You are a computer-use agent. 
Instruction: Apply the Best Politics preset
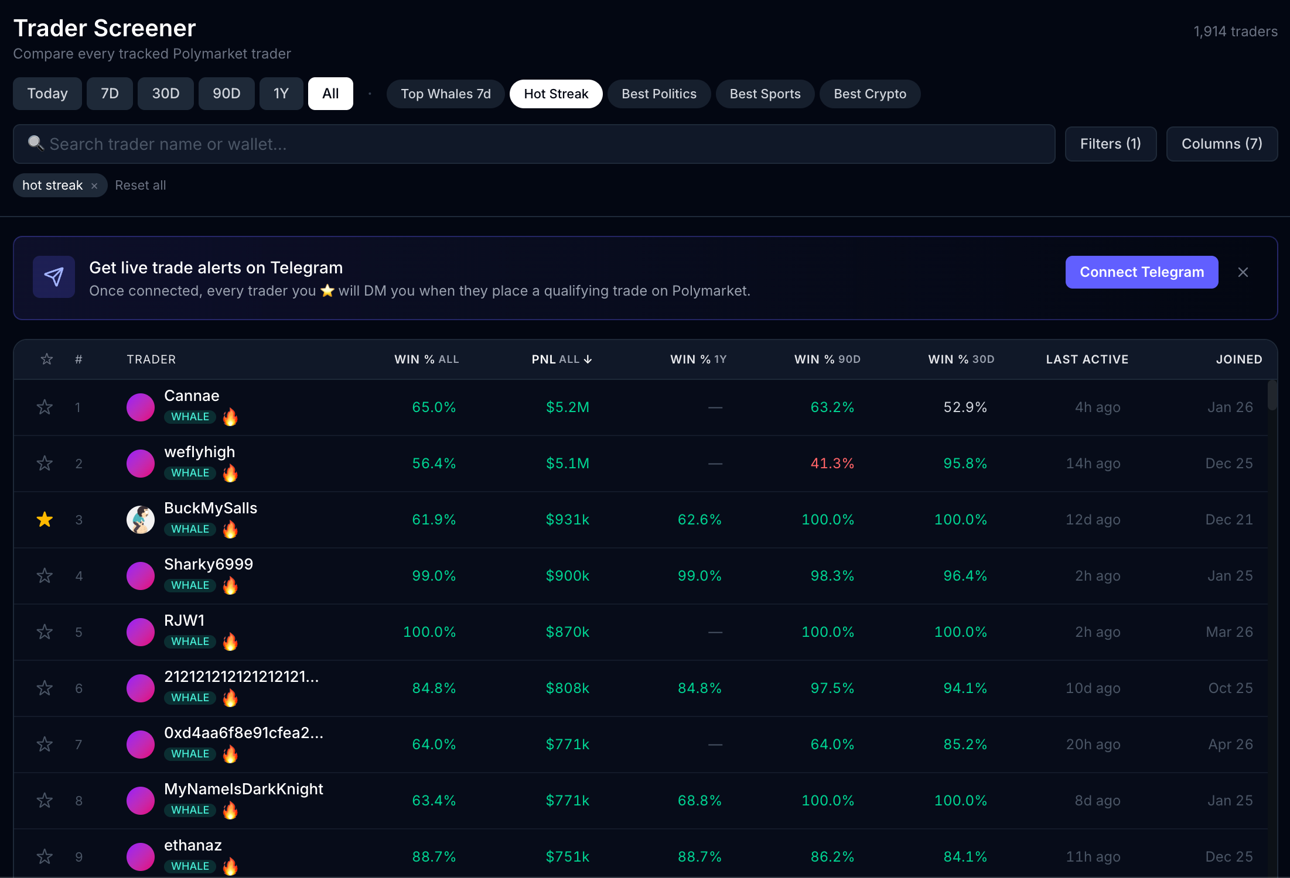click(x=659, y=94)
